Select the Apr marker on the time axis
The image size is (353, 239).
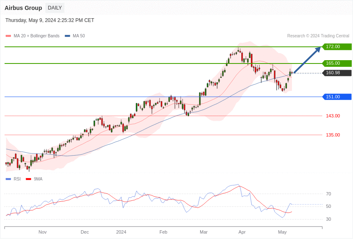pyautogui.click(x=242, y=232)
